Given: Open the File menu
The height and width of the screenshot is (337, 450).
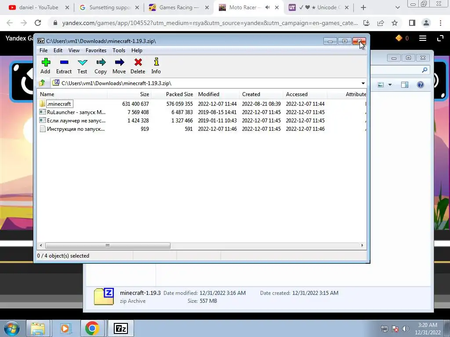Looking at the screenshot, I should 44,50.
